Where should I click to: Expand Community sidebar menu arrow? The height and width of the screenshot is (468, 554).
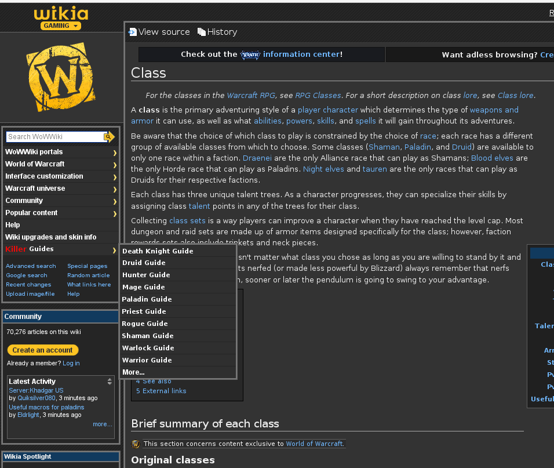[115, 201]
